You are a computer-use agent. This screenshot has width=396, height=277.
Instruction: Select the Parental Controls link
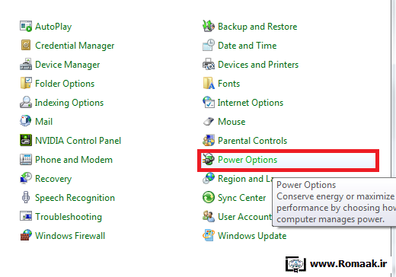[x=253, y=141]
